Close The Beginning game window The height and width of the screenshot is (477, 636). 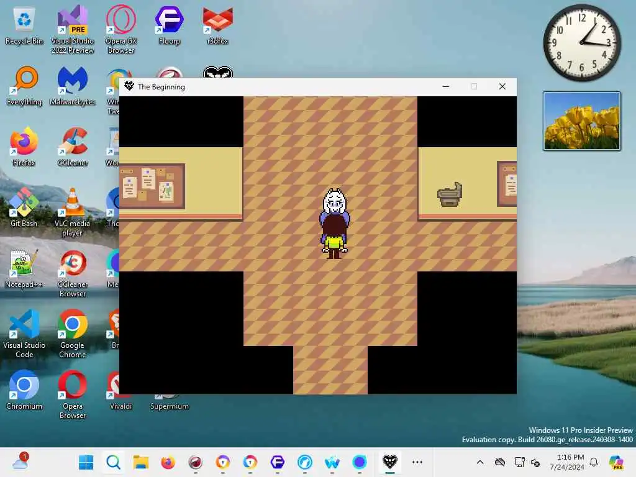pos(502,86)
